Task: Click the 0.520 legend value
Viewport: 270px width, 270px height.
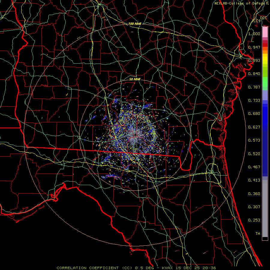Action: tap(254, 154)
